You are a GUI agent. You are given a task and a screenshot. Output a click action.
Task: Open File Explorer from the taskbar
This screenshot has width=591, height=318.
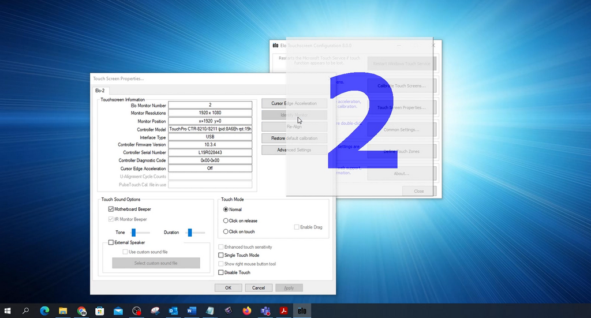(63, 311)
